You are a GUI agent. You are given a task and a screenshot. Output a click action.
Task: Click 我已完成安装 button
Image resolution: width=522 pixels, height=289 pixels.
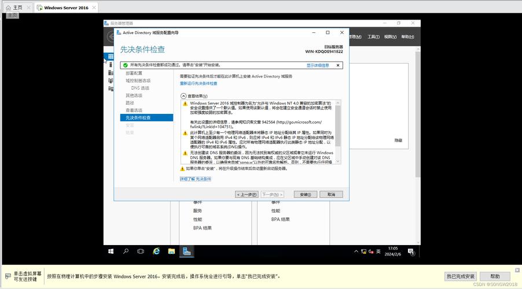point(461,276)
